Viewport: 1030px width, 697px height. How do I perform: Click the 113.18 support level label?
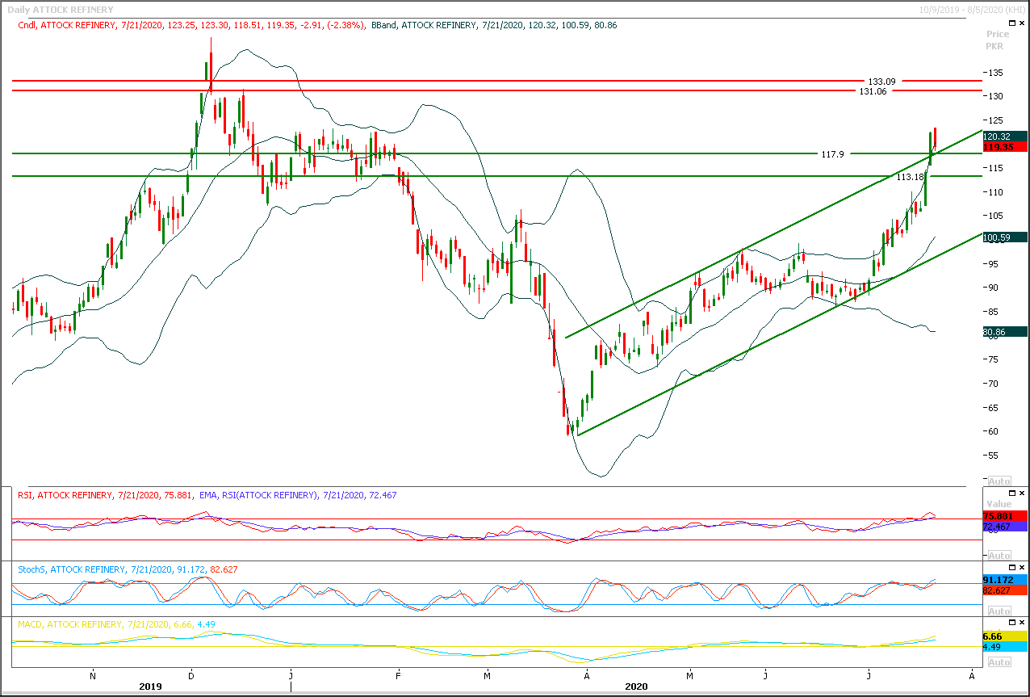click(x=911, y=177)
